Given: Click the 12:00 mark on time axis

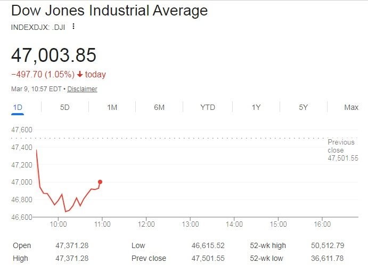Looking at the screenshot, I should coord(146,225).
